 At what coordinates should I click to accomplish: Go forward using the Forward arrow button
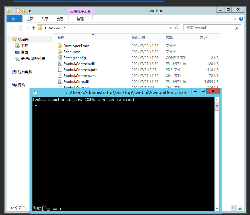pos(20,28)
